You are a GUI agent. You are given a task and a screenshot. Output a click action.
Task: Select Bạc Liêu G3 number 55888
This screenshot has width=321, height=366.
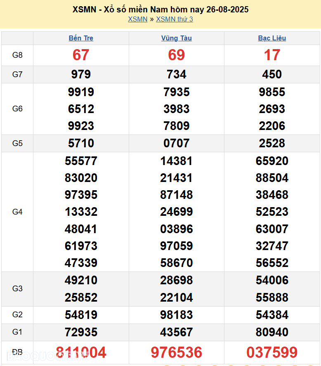coord(272,298)
